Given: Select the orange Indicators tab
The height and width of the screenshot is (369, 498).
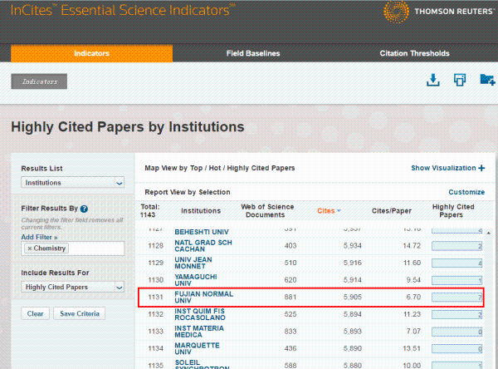Looking at the screenshot, I should point(91,53).
